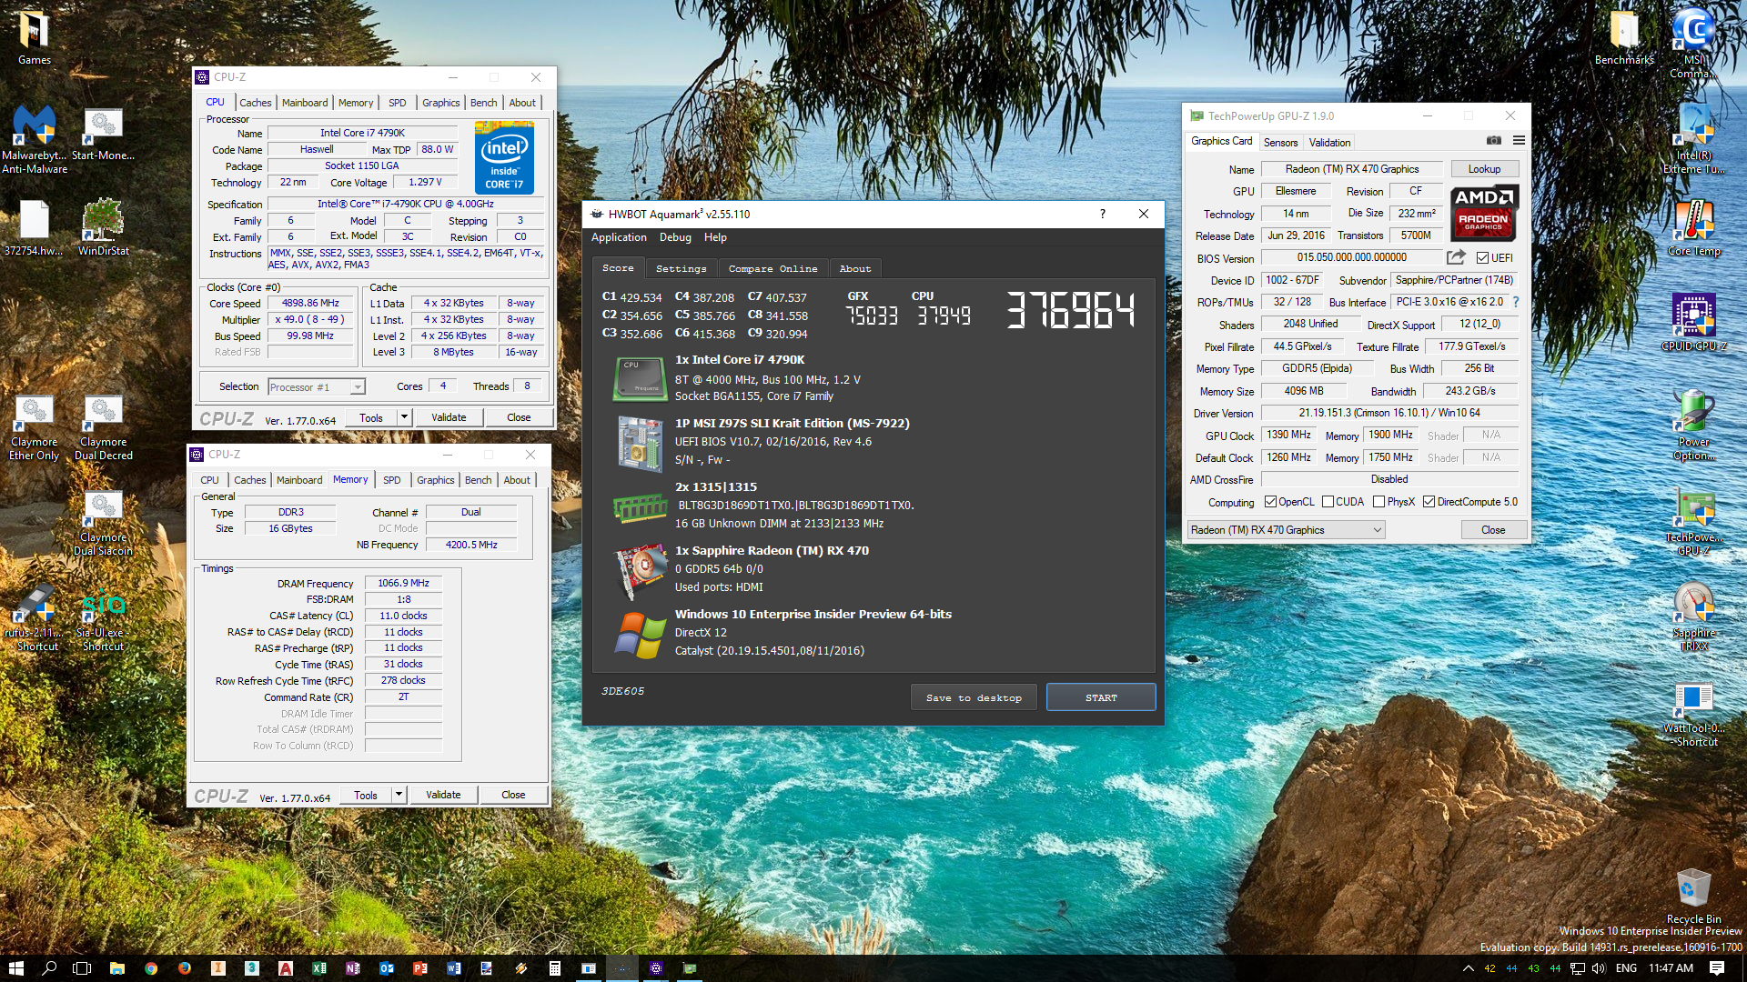
Task: Open the Games folder on desktop
Action: tap(34, 38)
